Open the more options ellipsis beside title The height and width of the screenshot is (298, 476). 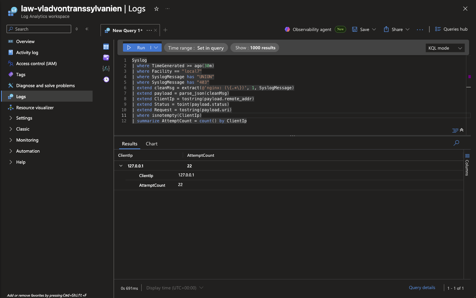point(168,9)
